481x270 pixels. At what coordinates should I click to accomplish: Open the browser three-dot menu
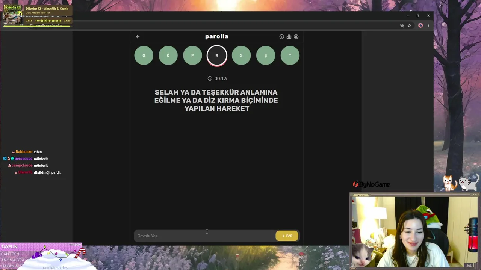pyautogui.click(x=428, y=25)
